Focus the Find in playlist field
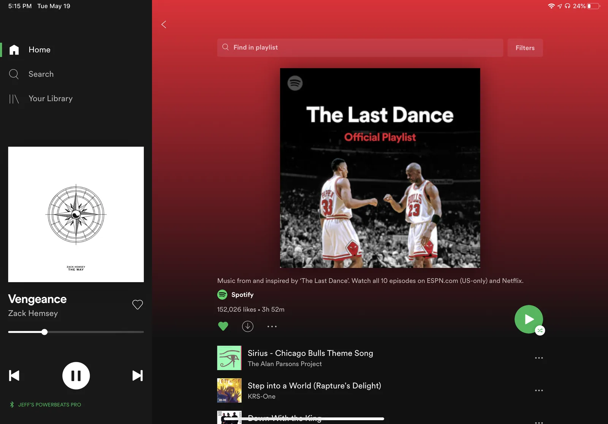The width and height of the screenshot is (608, 424). [x=360, y=47]
